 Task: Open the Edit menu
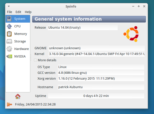18,12
